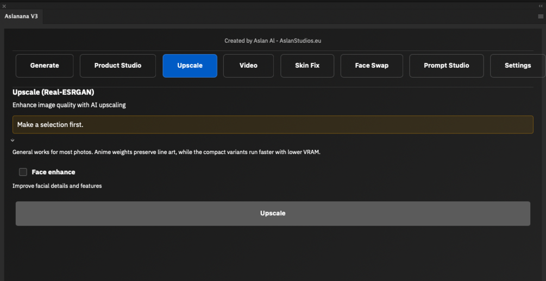Open the Settings tab
Screen dimensions: 546x281
517,66
